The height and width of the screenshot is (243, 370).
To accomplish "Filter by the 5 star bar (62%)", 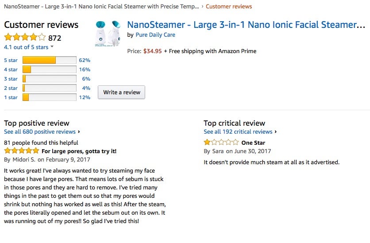I will click(x=49, y=60).
